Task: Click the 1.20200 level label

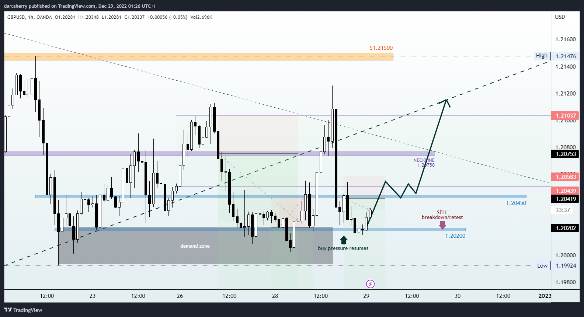Action: pos(455,236)
